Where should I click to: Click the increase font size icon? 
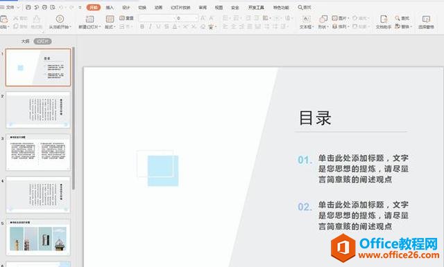(203, 18)
